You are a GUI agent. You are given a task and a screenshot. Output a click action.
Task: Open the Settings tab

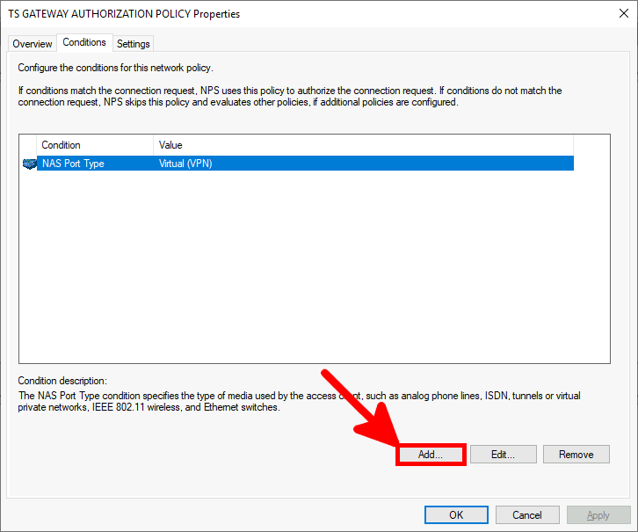(x=133, y=44)
